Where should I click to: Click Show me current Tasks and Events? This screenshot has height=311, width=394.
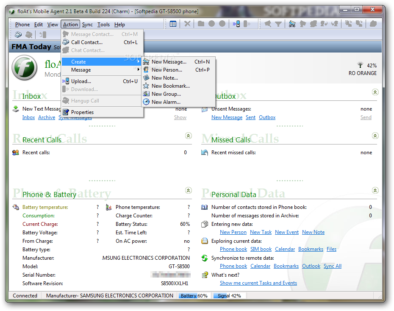(258, 283)
